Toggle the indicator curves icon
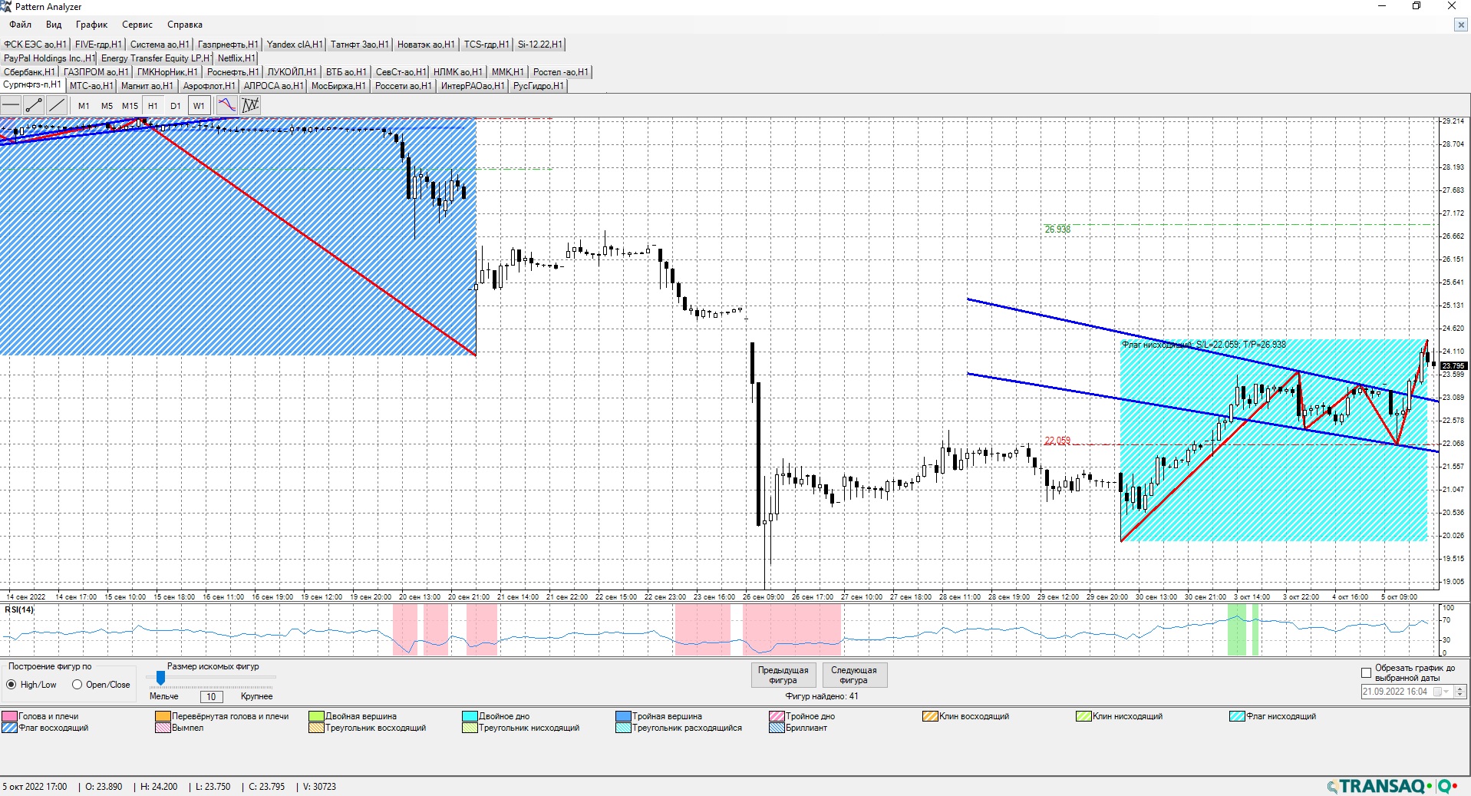Screen dimensions: 1471x796 (227, 106)
